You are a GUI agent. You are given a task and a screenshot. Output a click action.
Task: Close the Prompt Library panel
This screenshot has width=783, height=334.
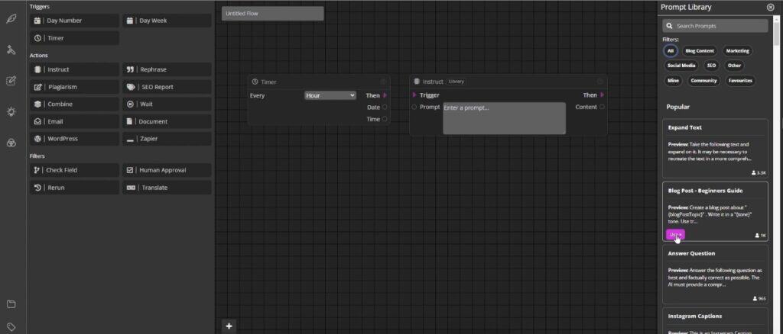[x=771, y=7]
